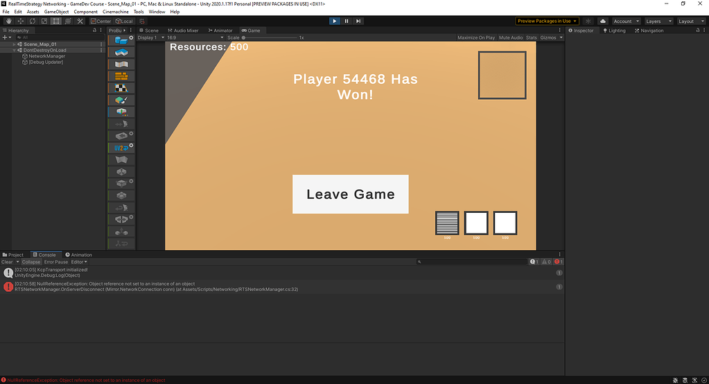
Task: Open settings gear on UV2 tool
Action: (x=131, y=145)
